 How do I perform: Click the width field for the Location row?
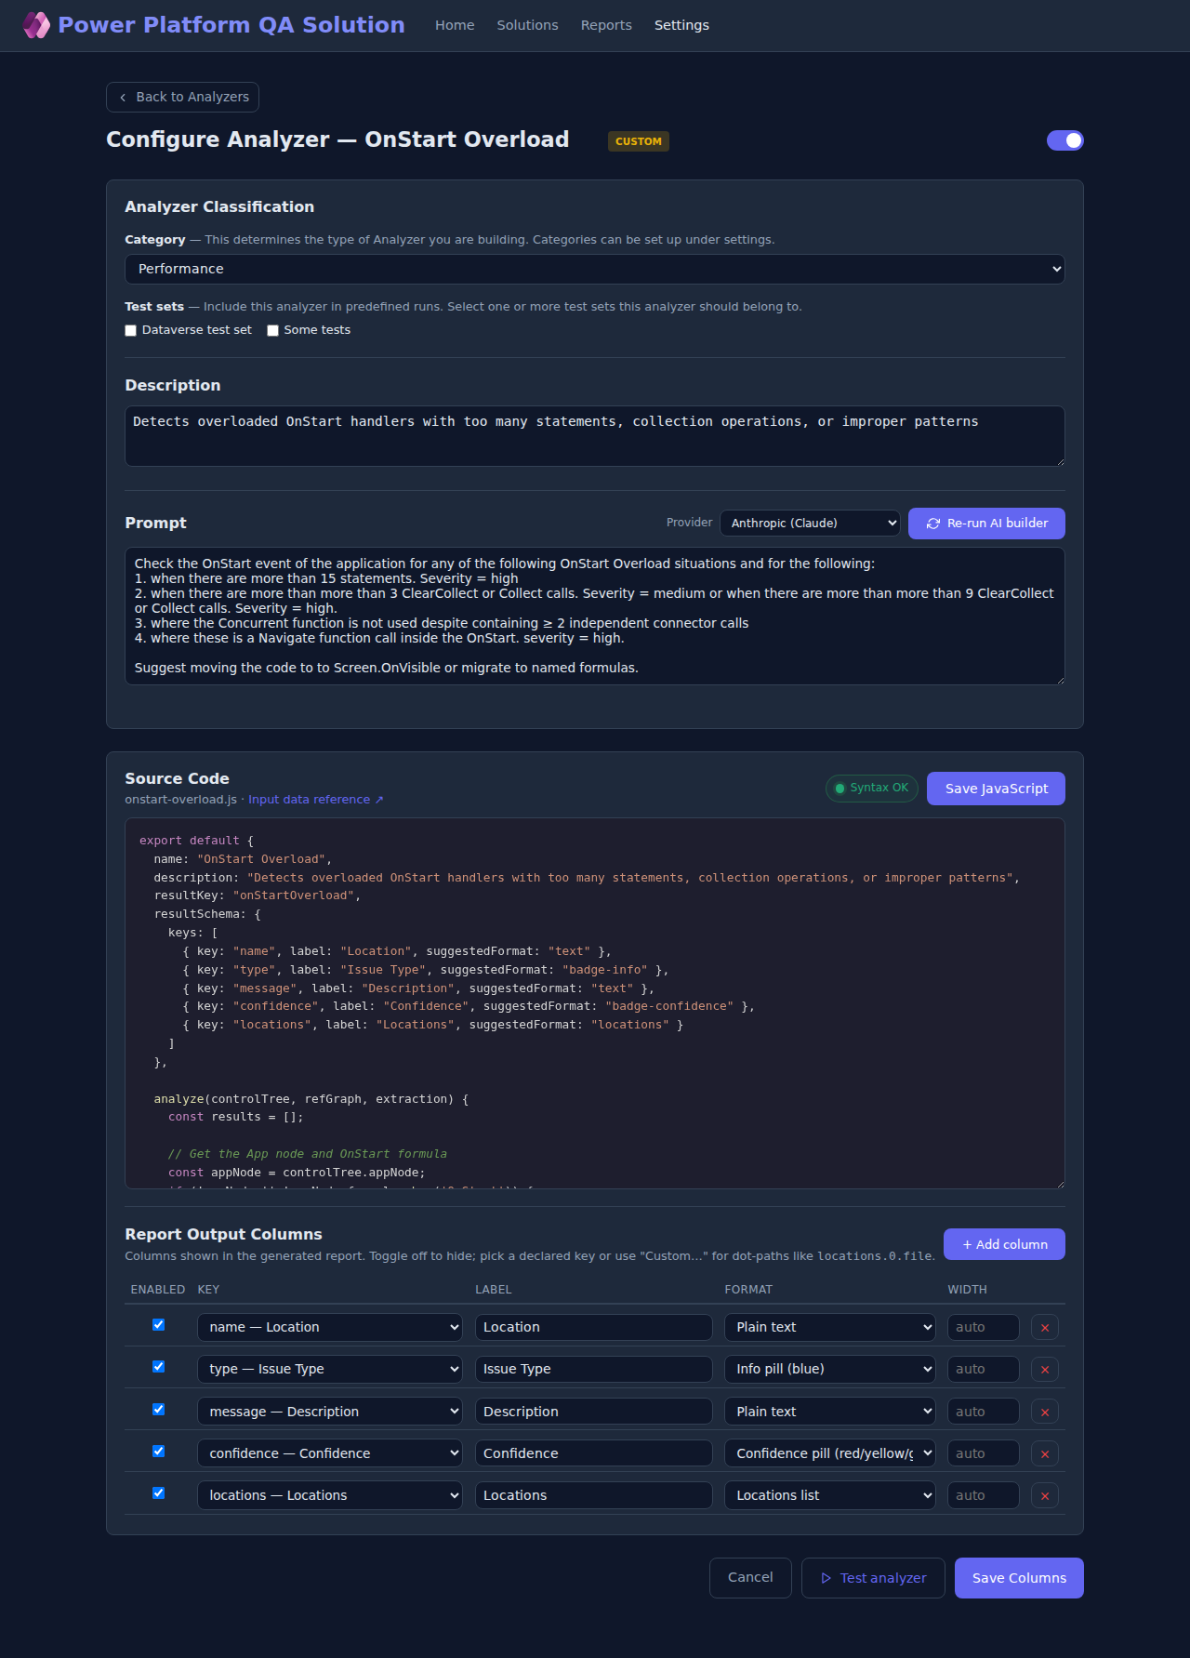[984, 1327]
